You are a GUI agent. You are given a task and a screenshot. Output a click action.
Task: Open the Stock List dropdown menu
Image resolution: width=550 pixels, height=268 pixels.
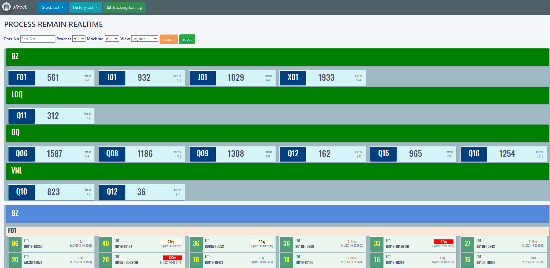pos(53,7)
